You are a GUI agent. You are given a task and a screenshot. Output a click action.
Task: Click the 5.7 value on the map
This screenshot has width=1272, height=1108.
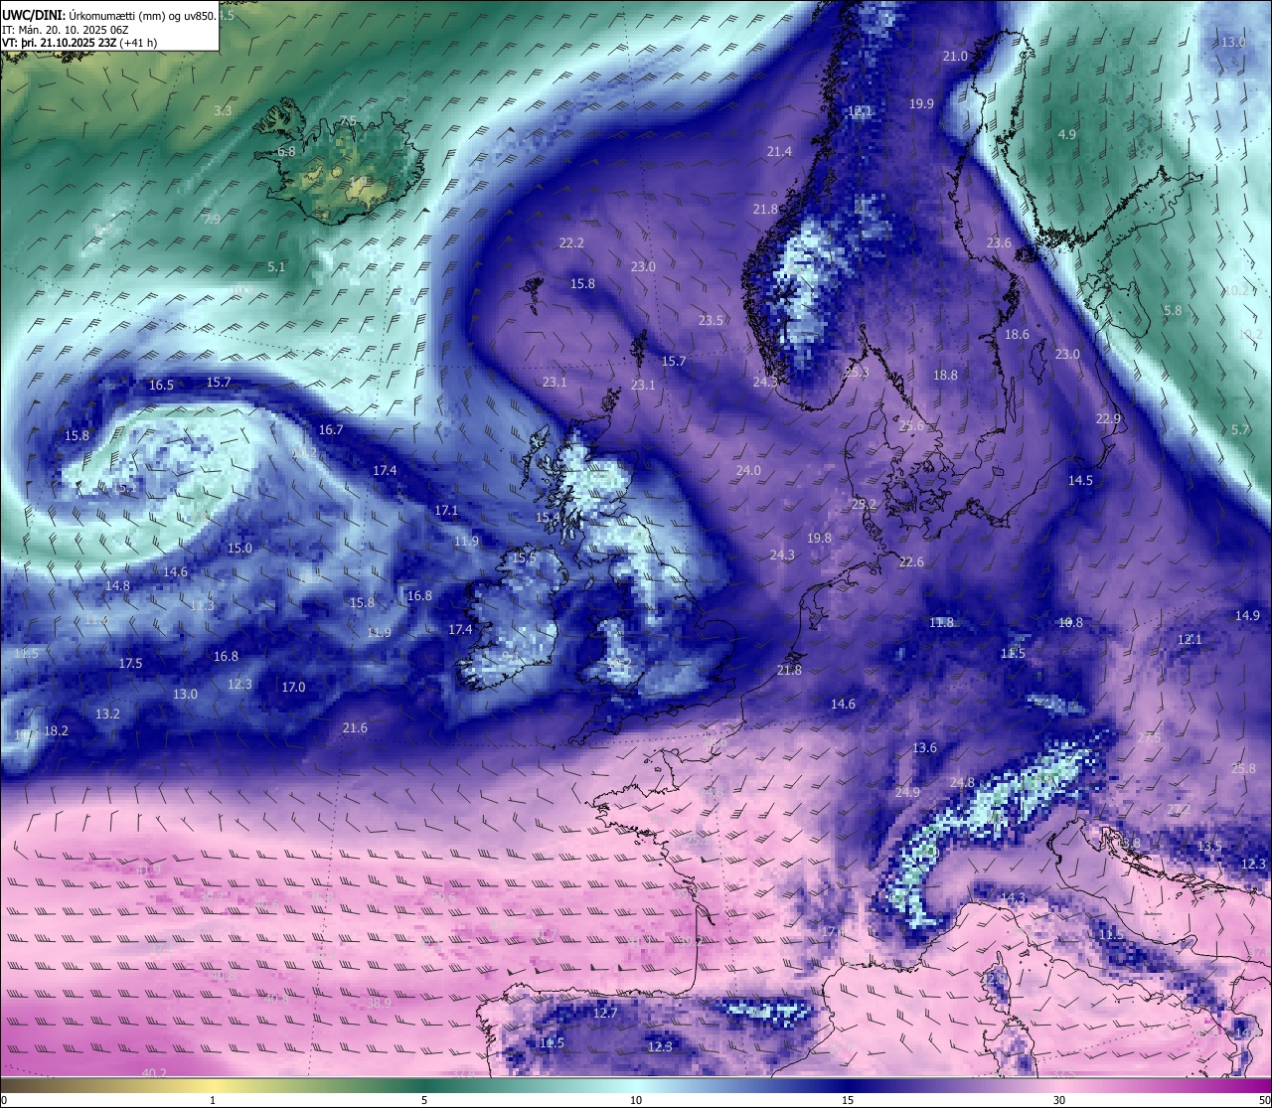1240,429
